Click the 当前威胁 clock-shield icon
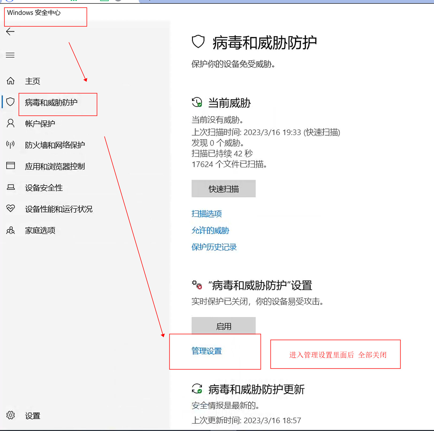434x431 pixels. tap(197, 102)
